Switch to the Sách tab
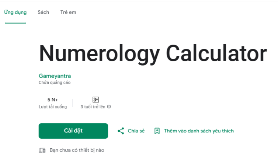Screen dimensions: 278x166 point(43,12)
